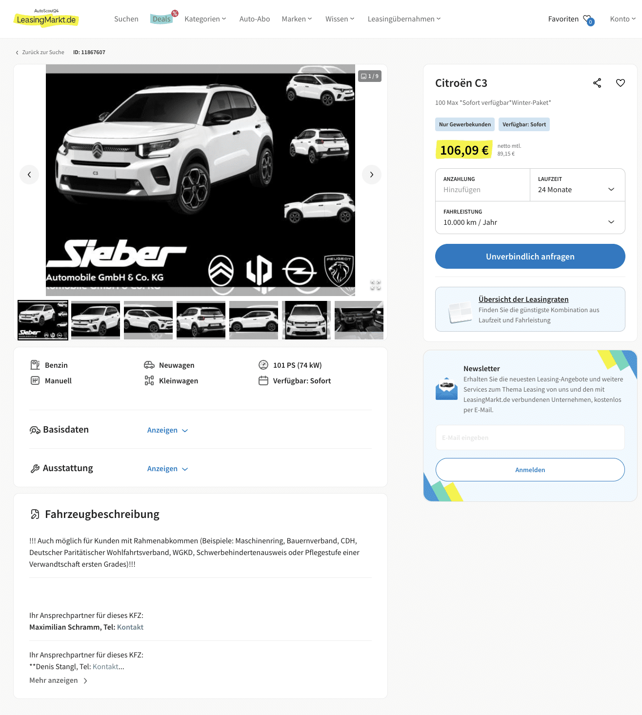The height and width of the screenshot is (715, 642).
Task: Expand Ausstattung via Anzeigen
Action: 167,469
